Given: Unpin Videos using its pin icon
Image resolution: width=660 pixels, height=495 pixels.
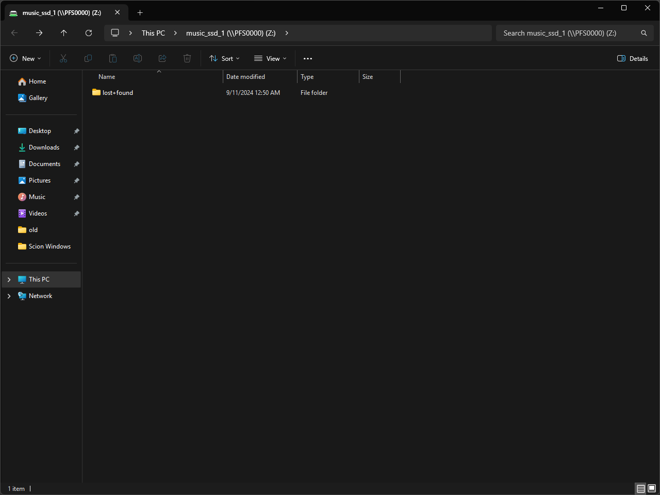Looking at the screenshot, I should [x=76, y=213].
